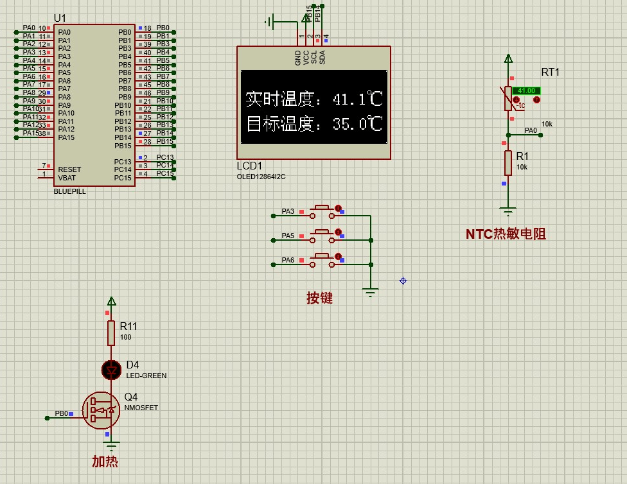
Task: Toggle latch circle on PA3 push button
Action: click(x=338, y=207)
